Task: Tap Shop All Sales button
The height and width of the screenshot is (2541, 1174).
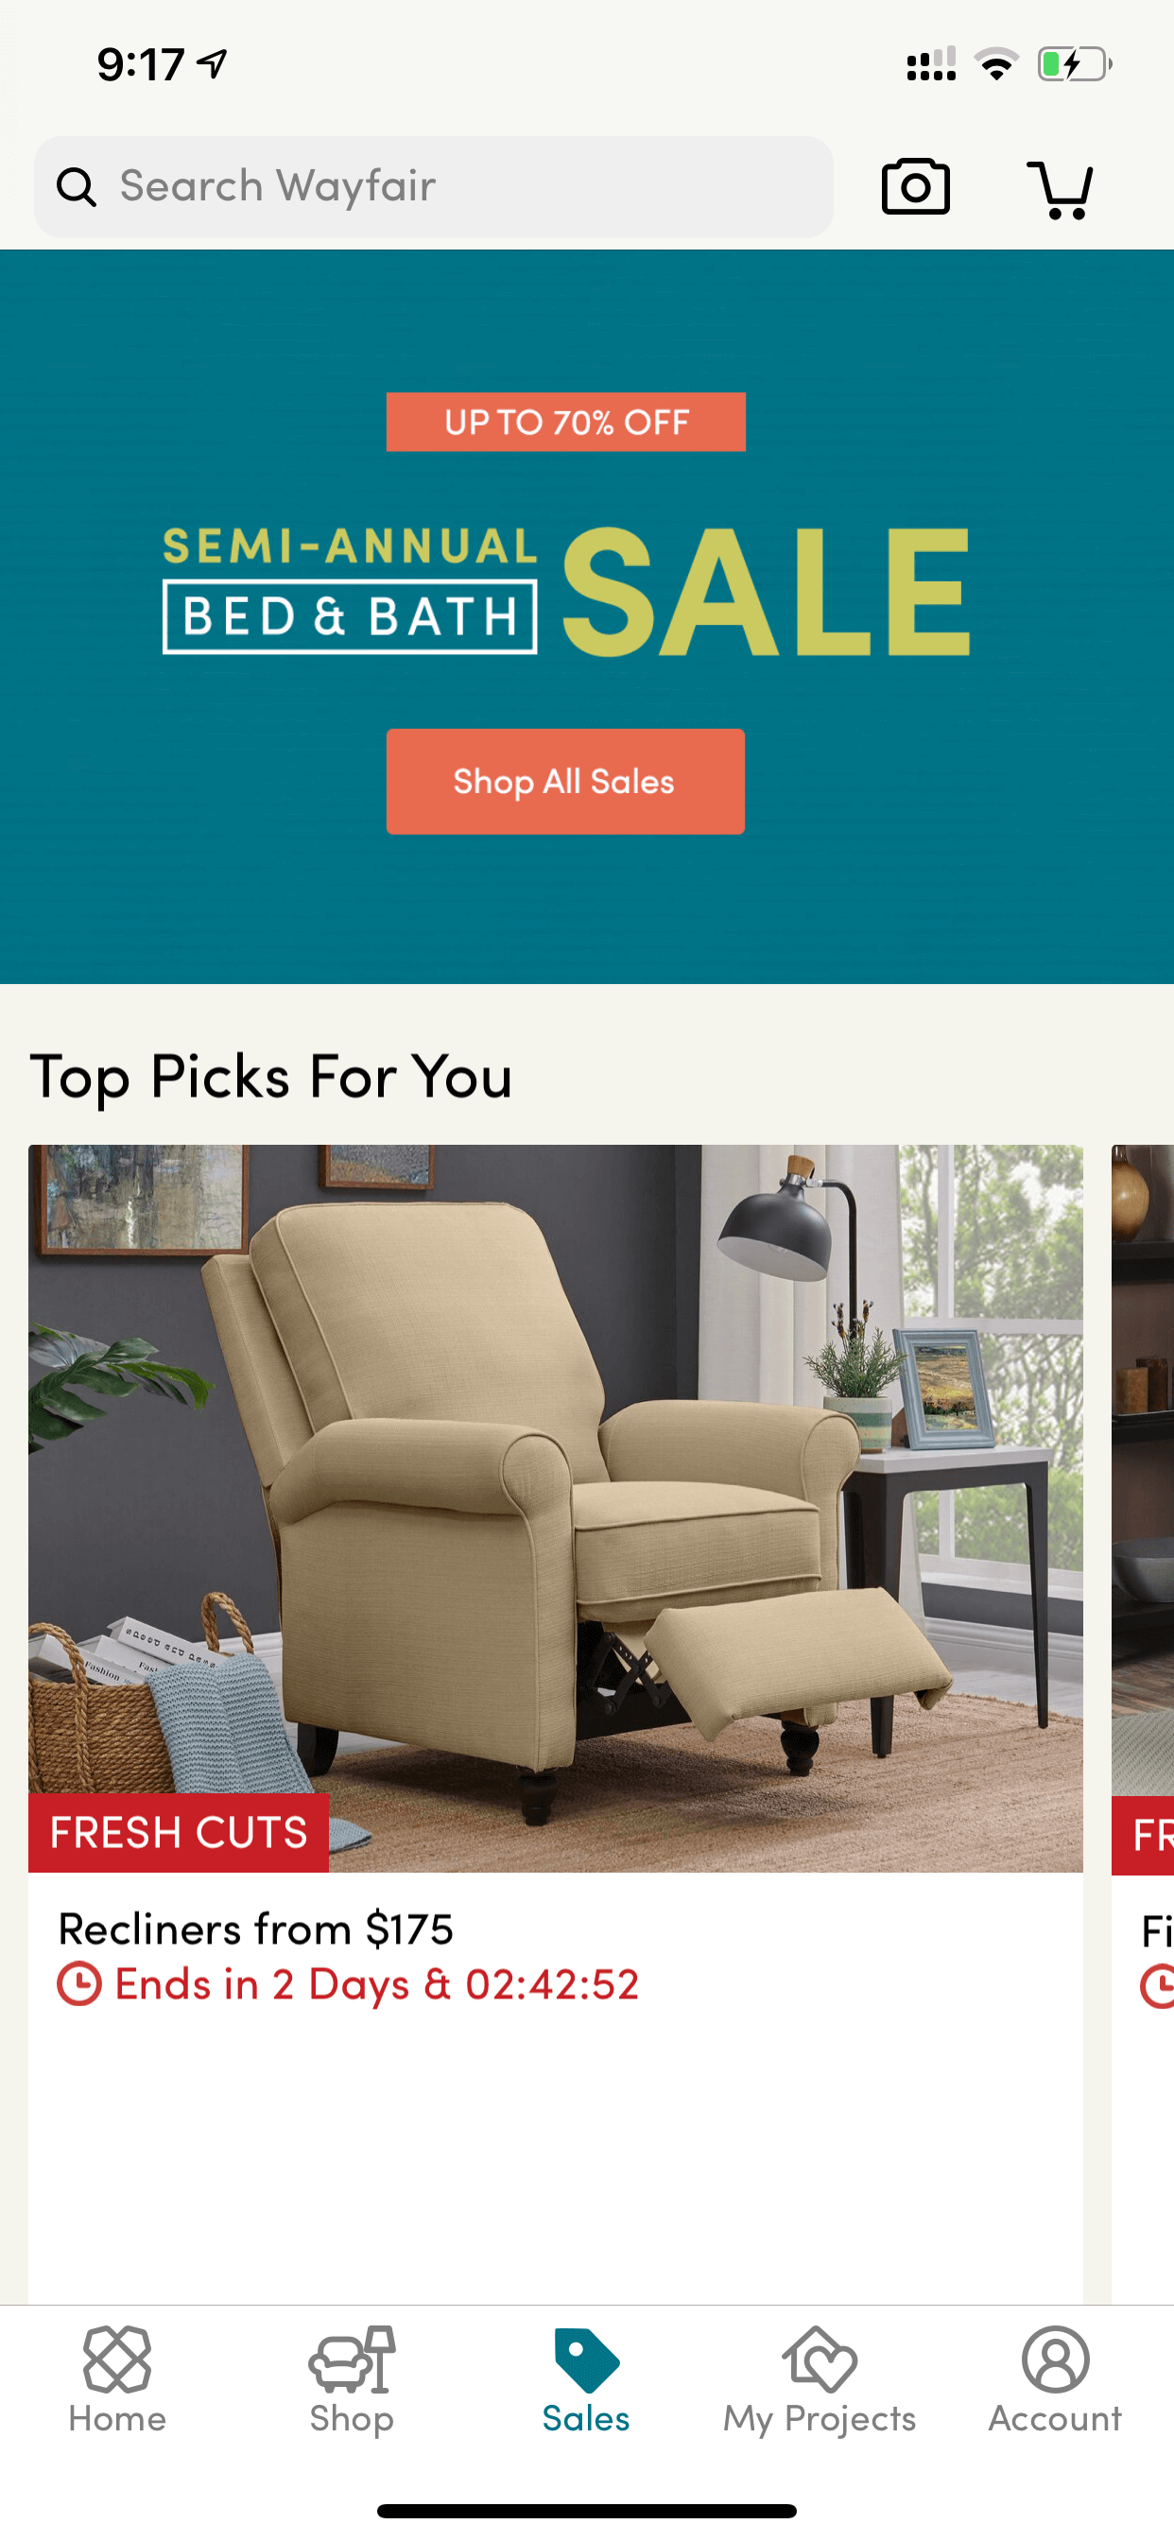Action: pyautogui.click(x=565, y=781)
